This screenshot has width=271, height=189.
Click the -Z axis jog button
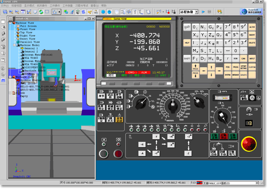pyautogui.click(x=187, y=153)
